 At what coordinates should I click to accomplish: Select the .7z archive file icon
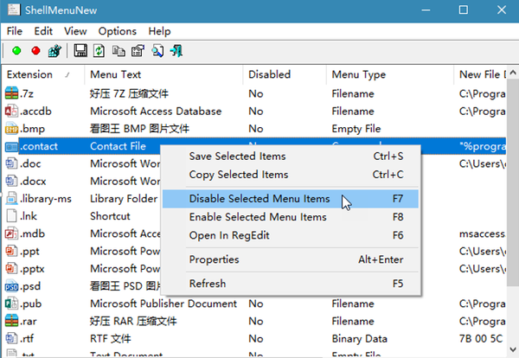[x=11, y=93]
